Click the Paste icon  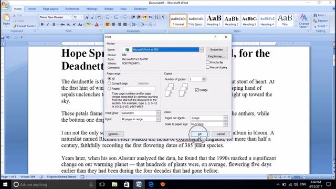[6, 19]
